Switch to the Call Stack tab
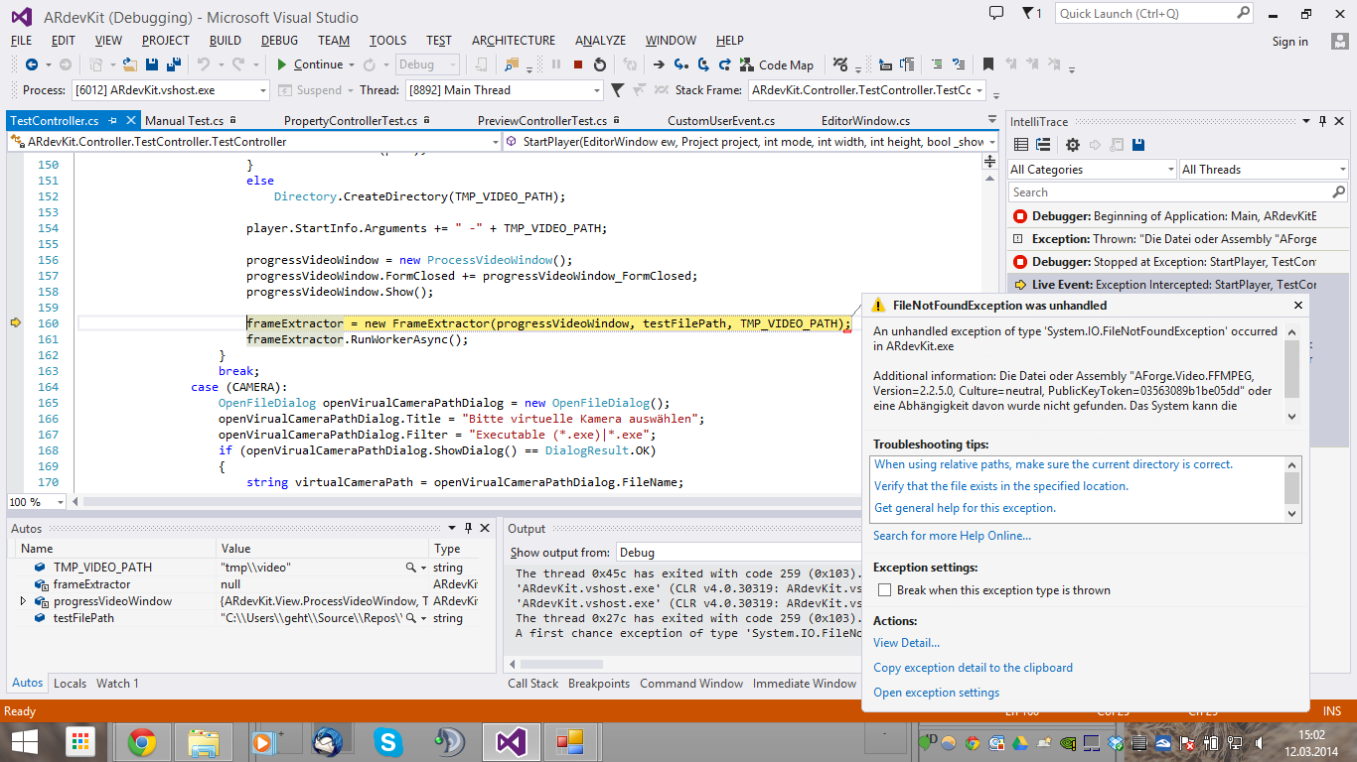The height and width of the screenshot is (762, 1357). [533, 684]
